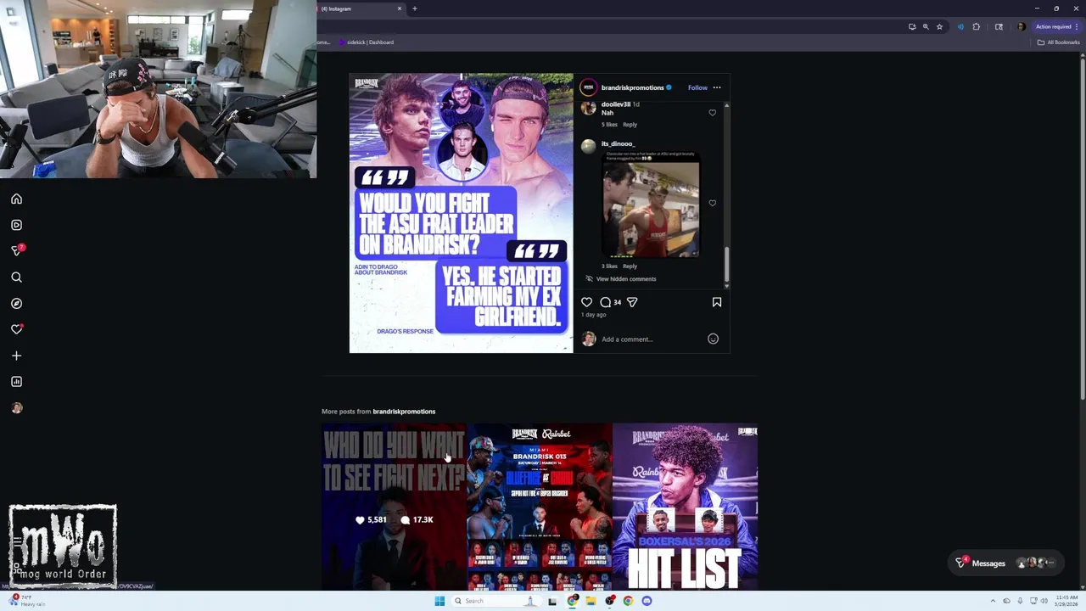Open brandriskpromotions link under More posts

click(x=404, y=412)
